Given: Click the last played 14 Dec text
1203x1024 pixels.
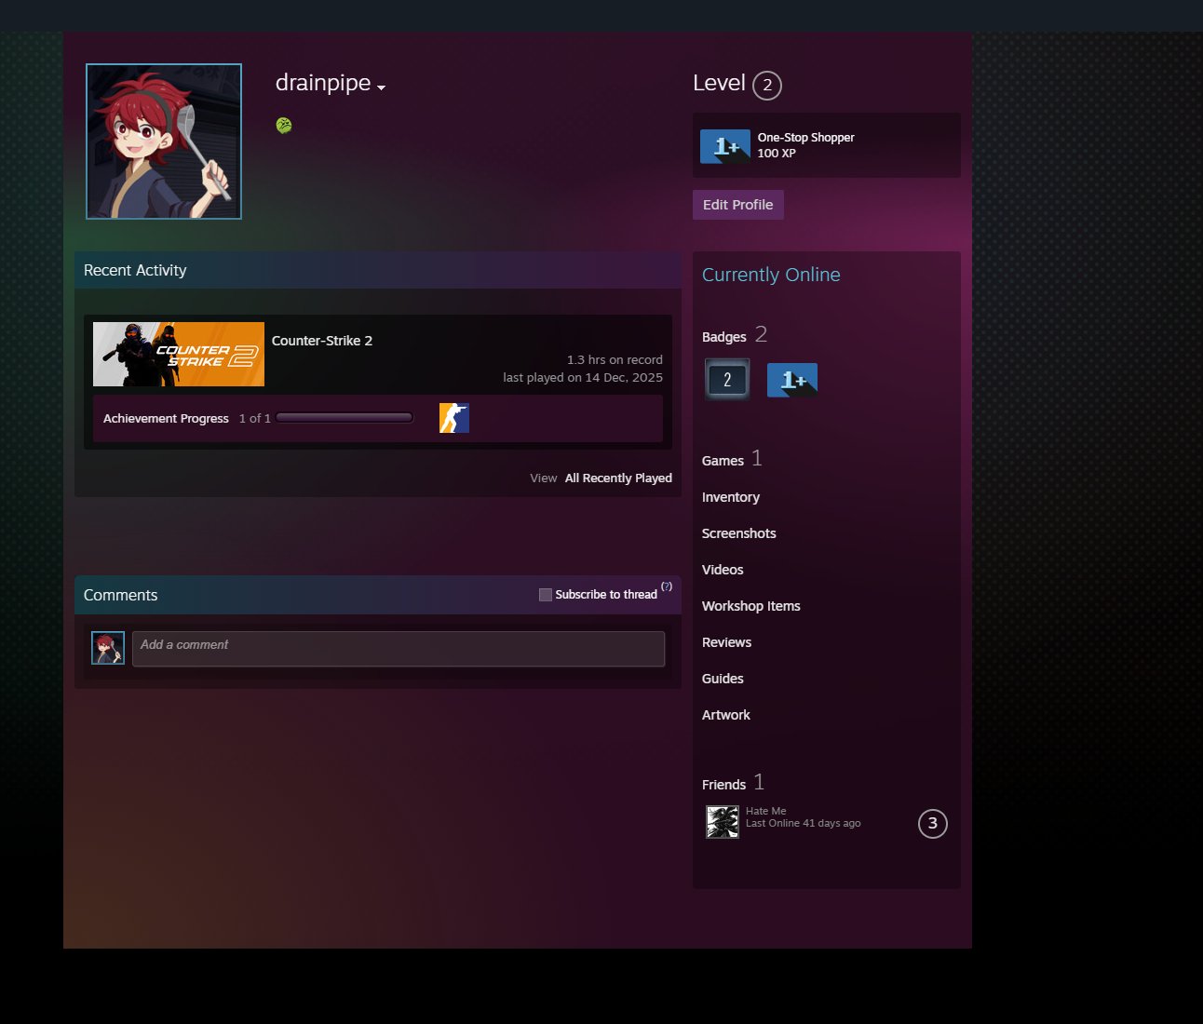Looking at the screenshot, I should point(583,378).
